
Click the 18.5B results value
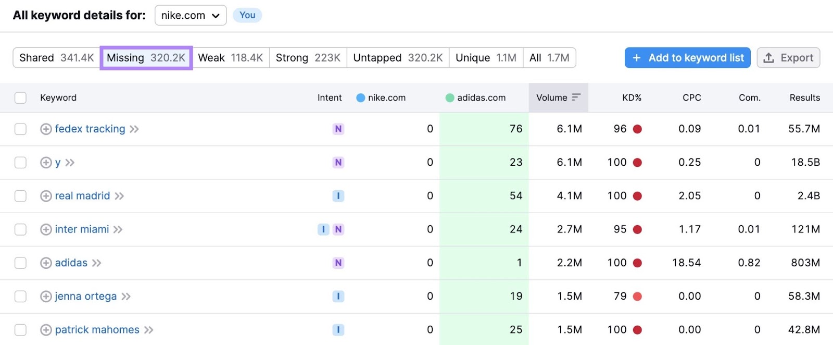(805, 163)
